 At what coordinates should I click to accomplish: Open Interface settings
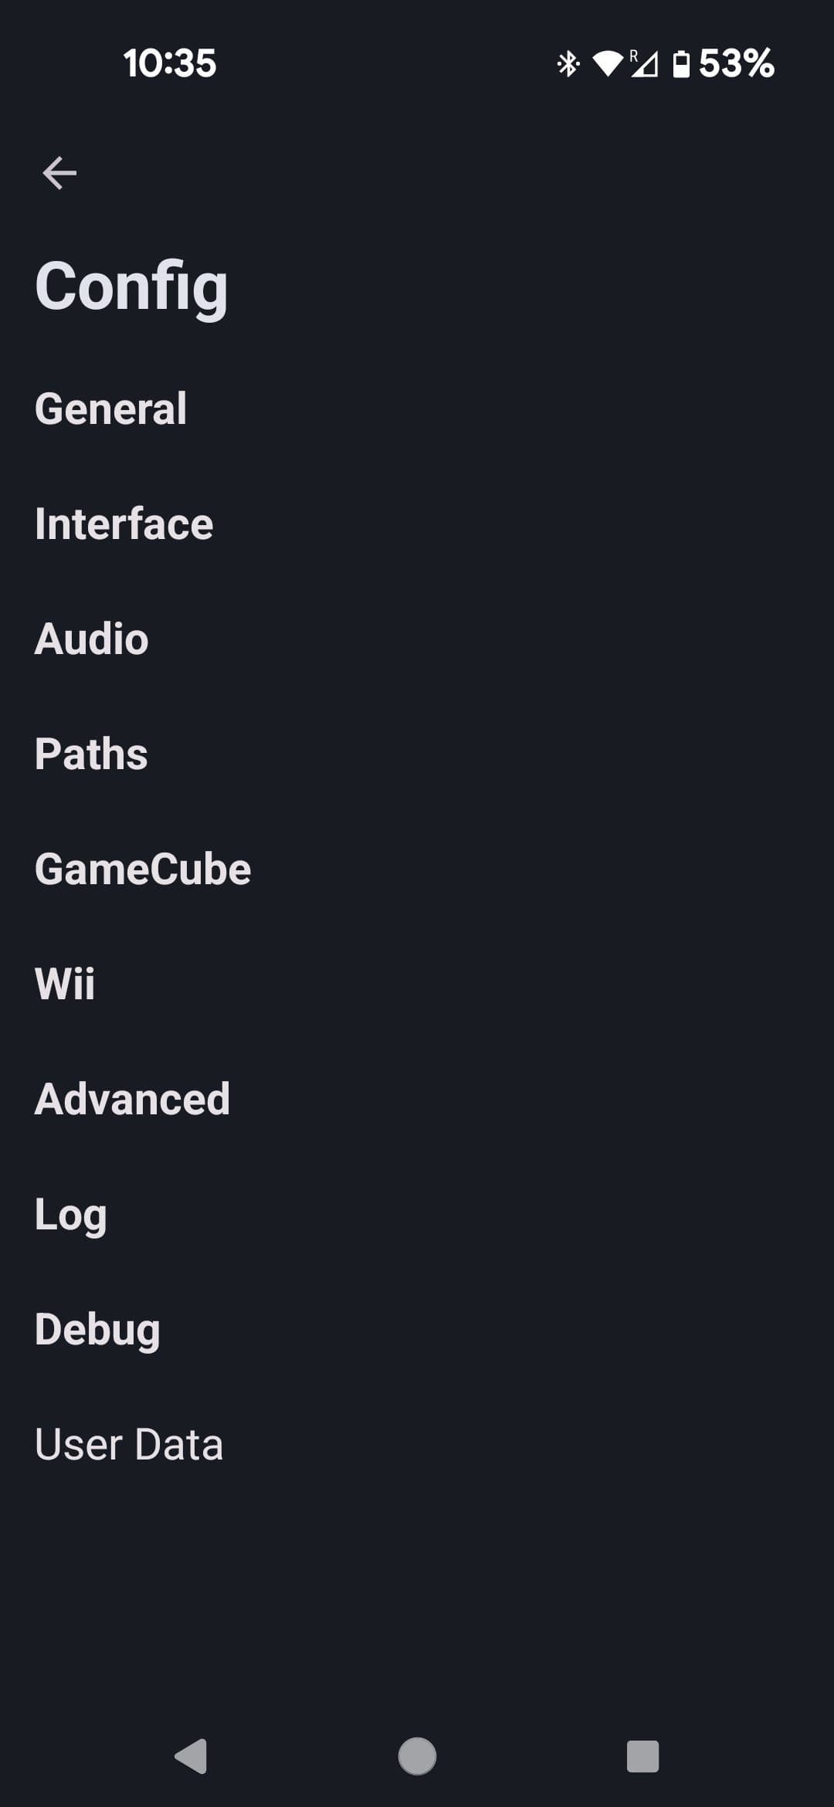pyautogui.click(x=124, y=524)
